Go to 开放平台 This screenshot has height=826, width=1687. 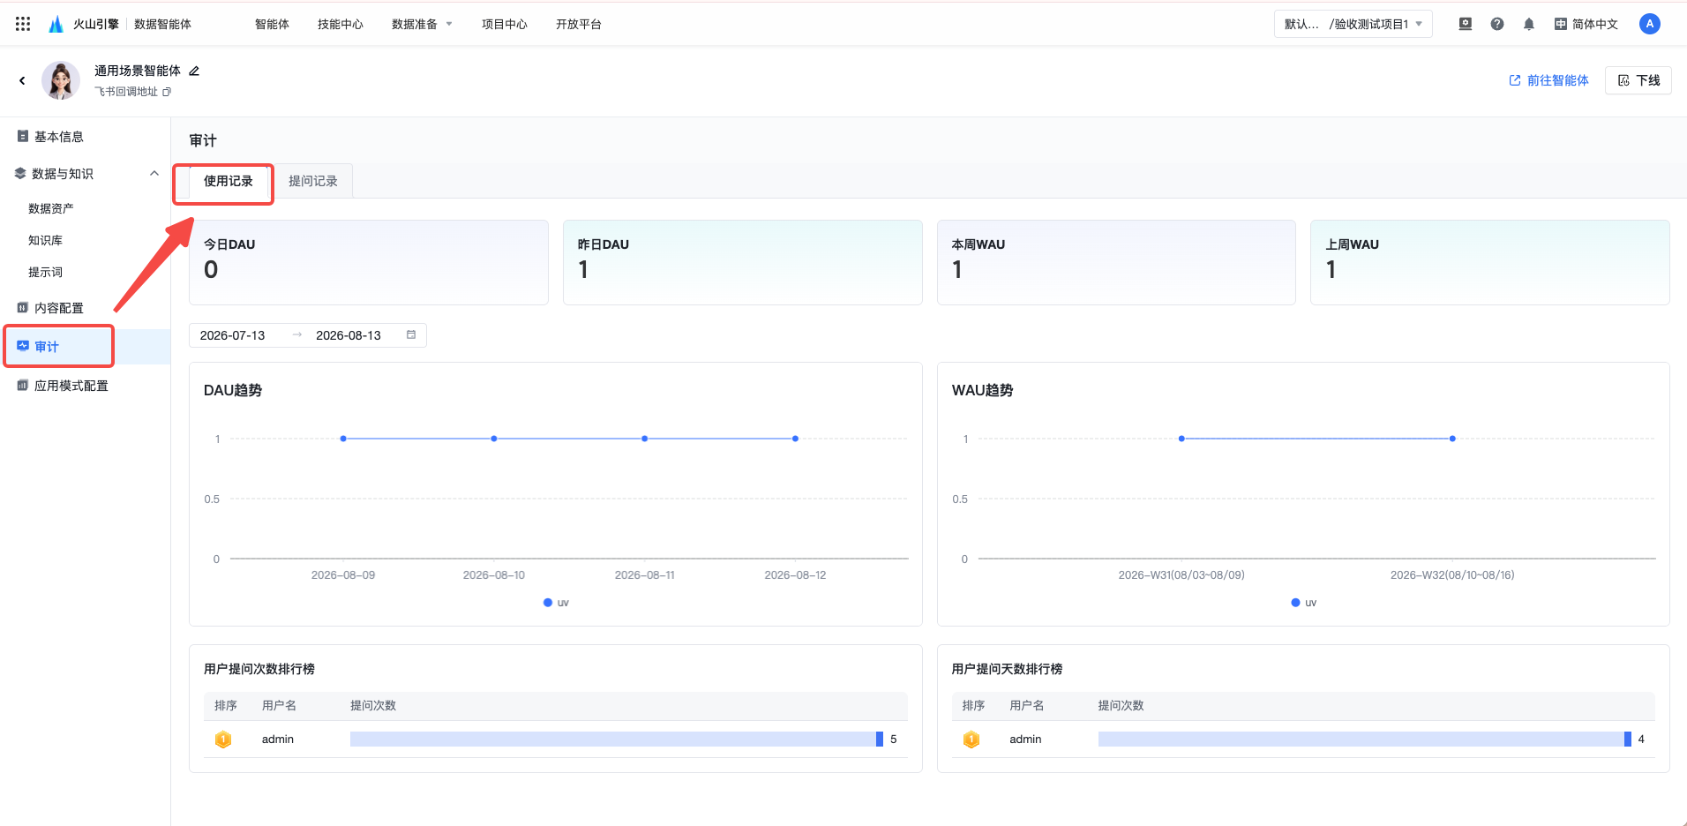(579, 24)
